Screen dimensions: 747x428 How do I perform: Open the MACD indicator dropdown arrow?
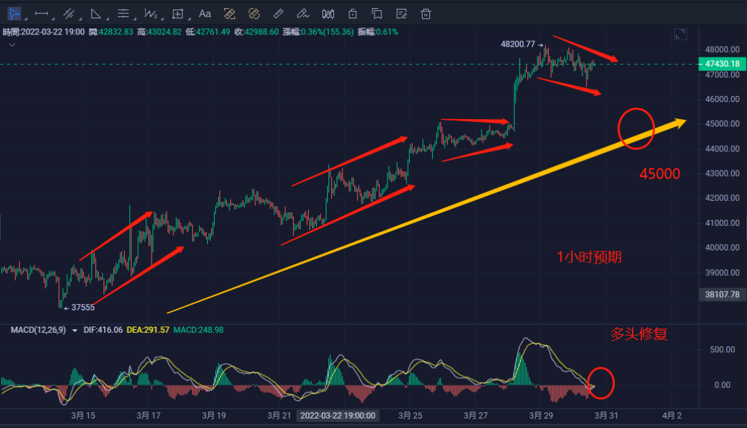tap(74, 331)
